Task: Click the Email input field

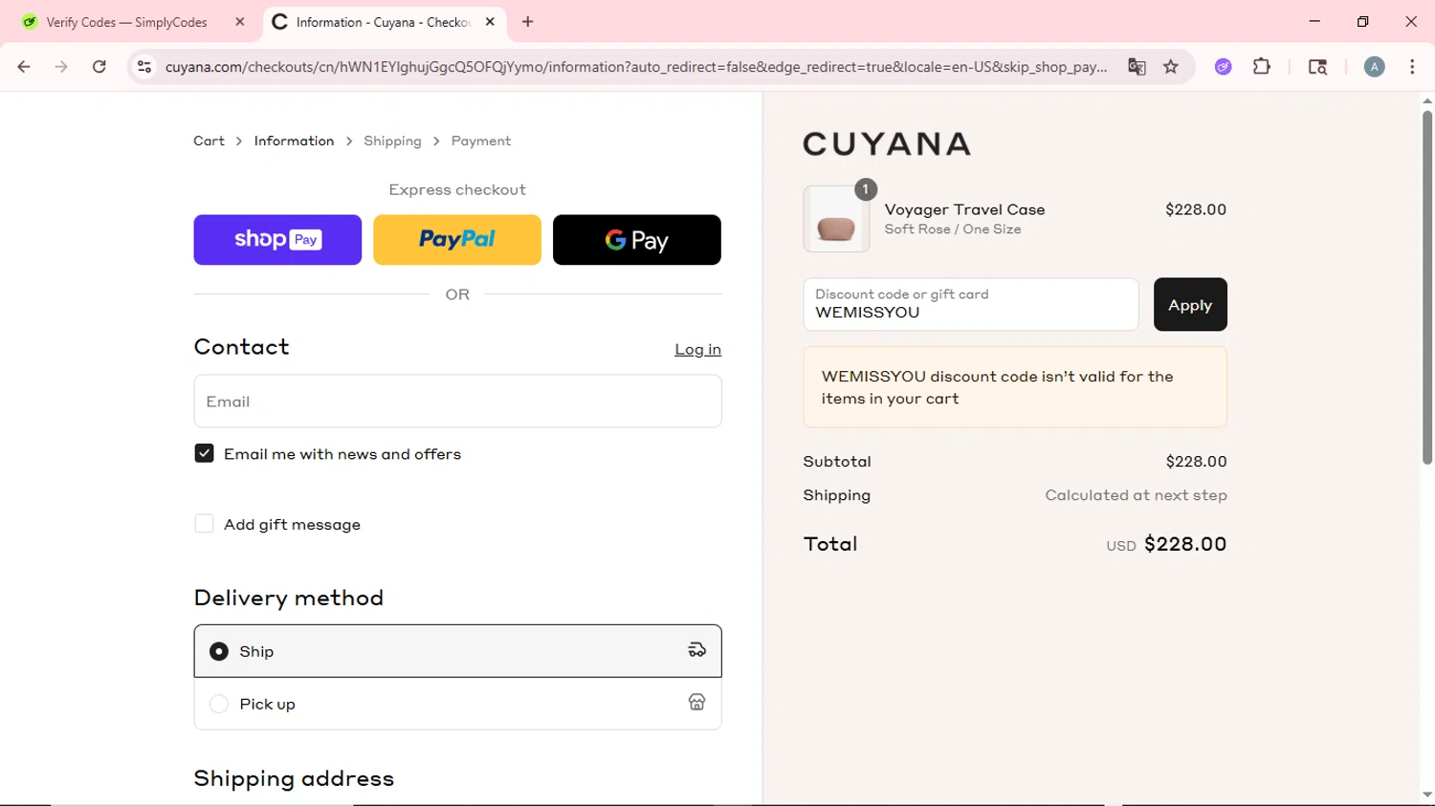Action: pyautogui.click(x=457, y=401)
